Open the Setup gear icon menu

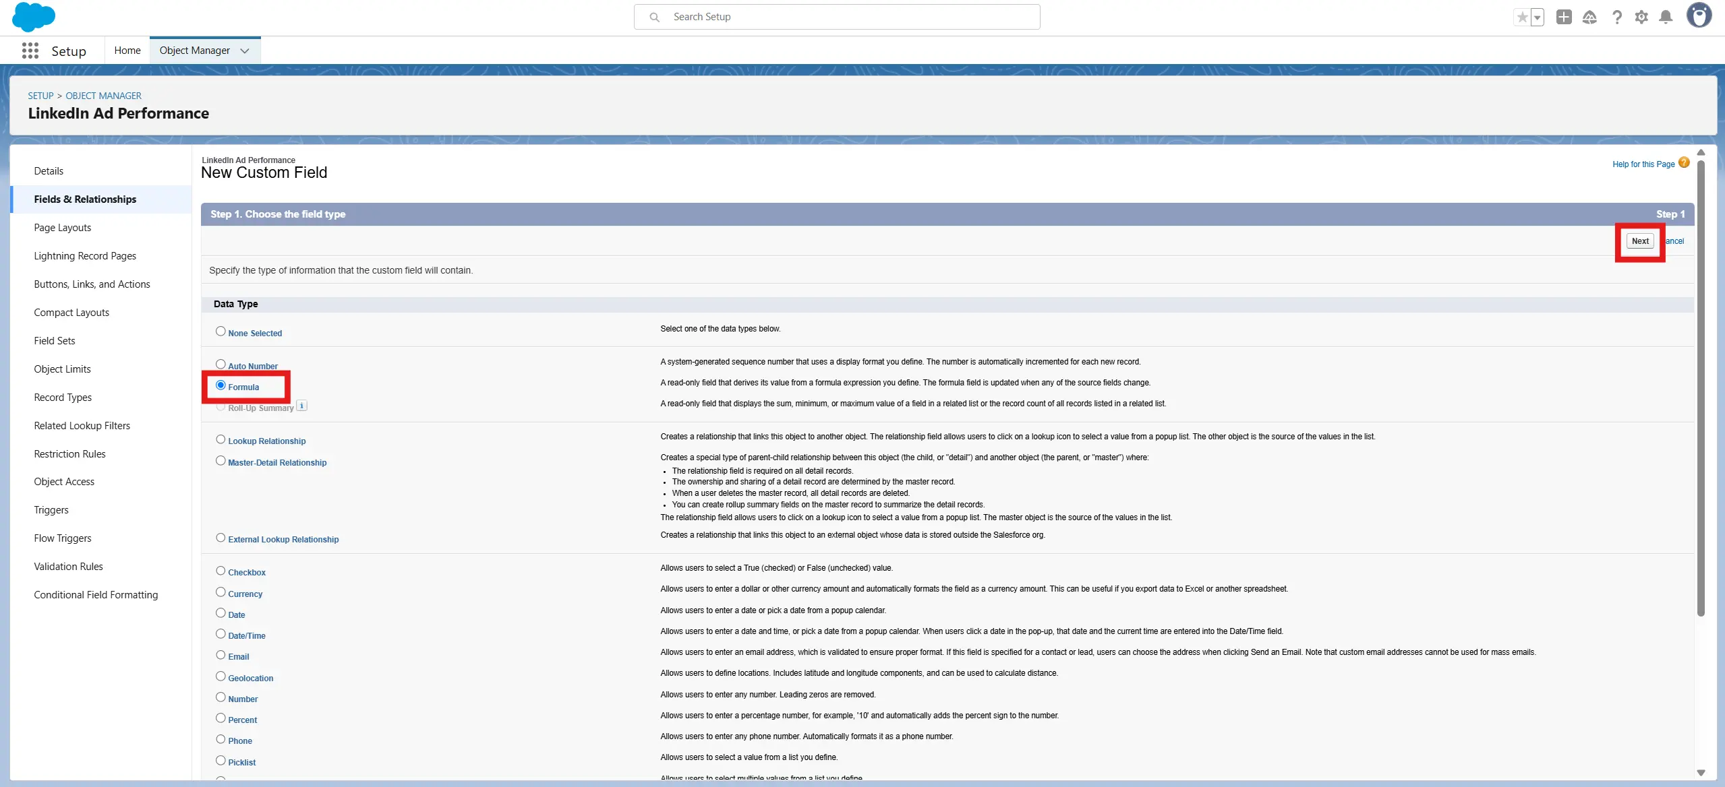[1641, 17]
